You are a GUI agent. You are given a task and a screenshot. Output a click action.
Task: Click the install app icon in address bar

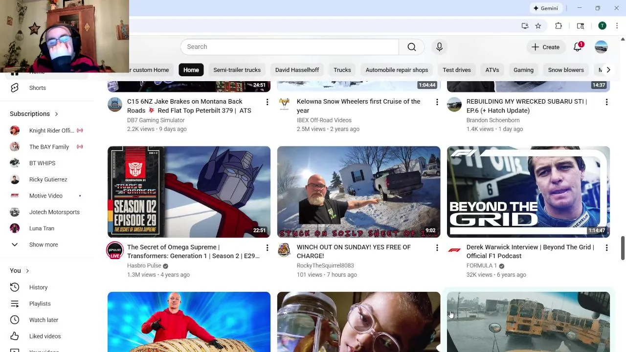click(525, 26)
